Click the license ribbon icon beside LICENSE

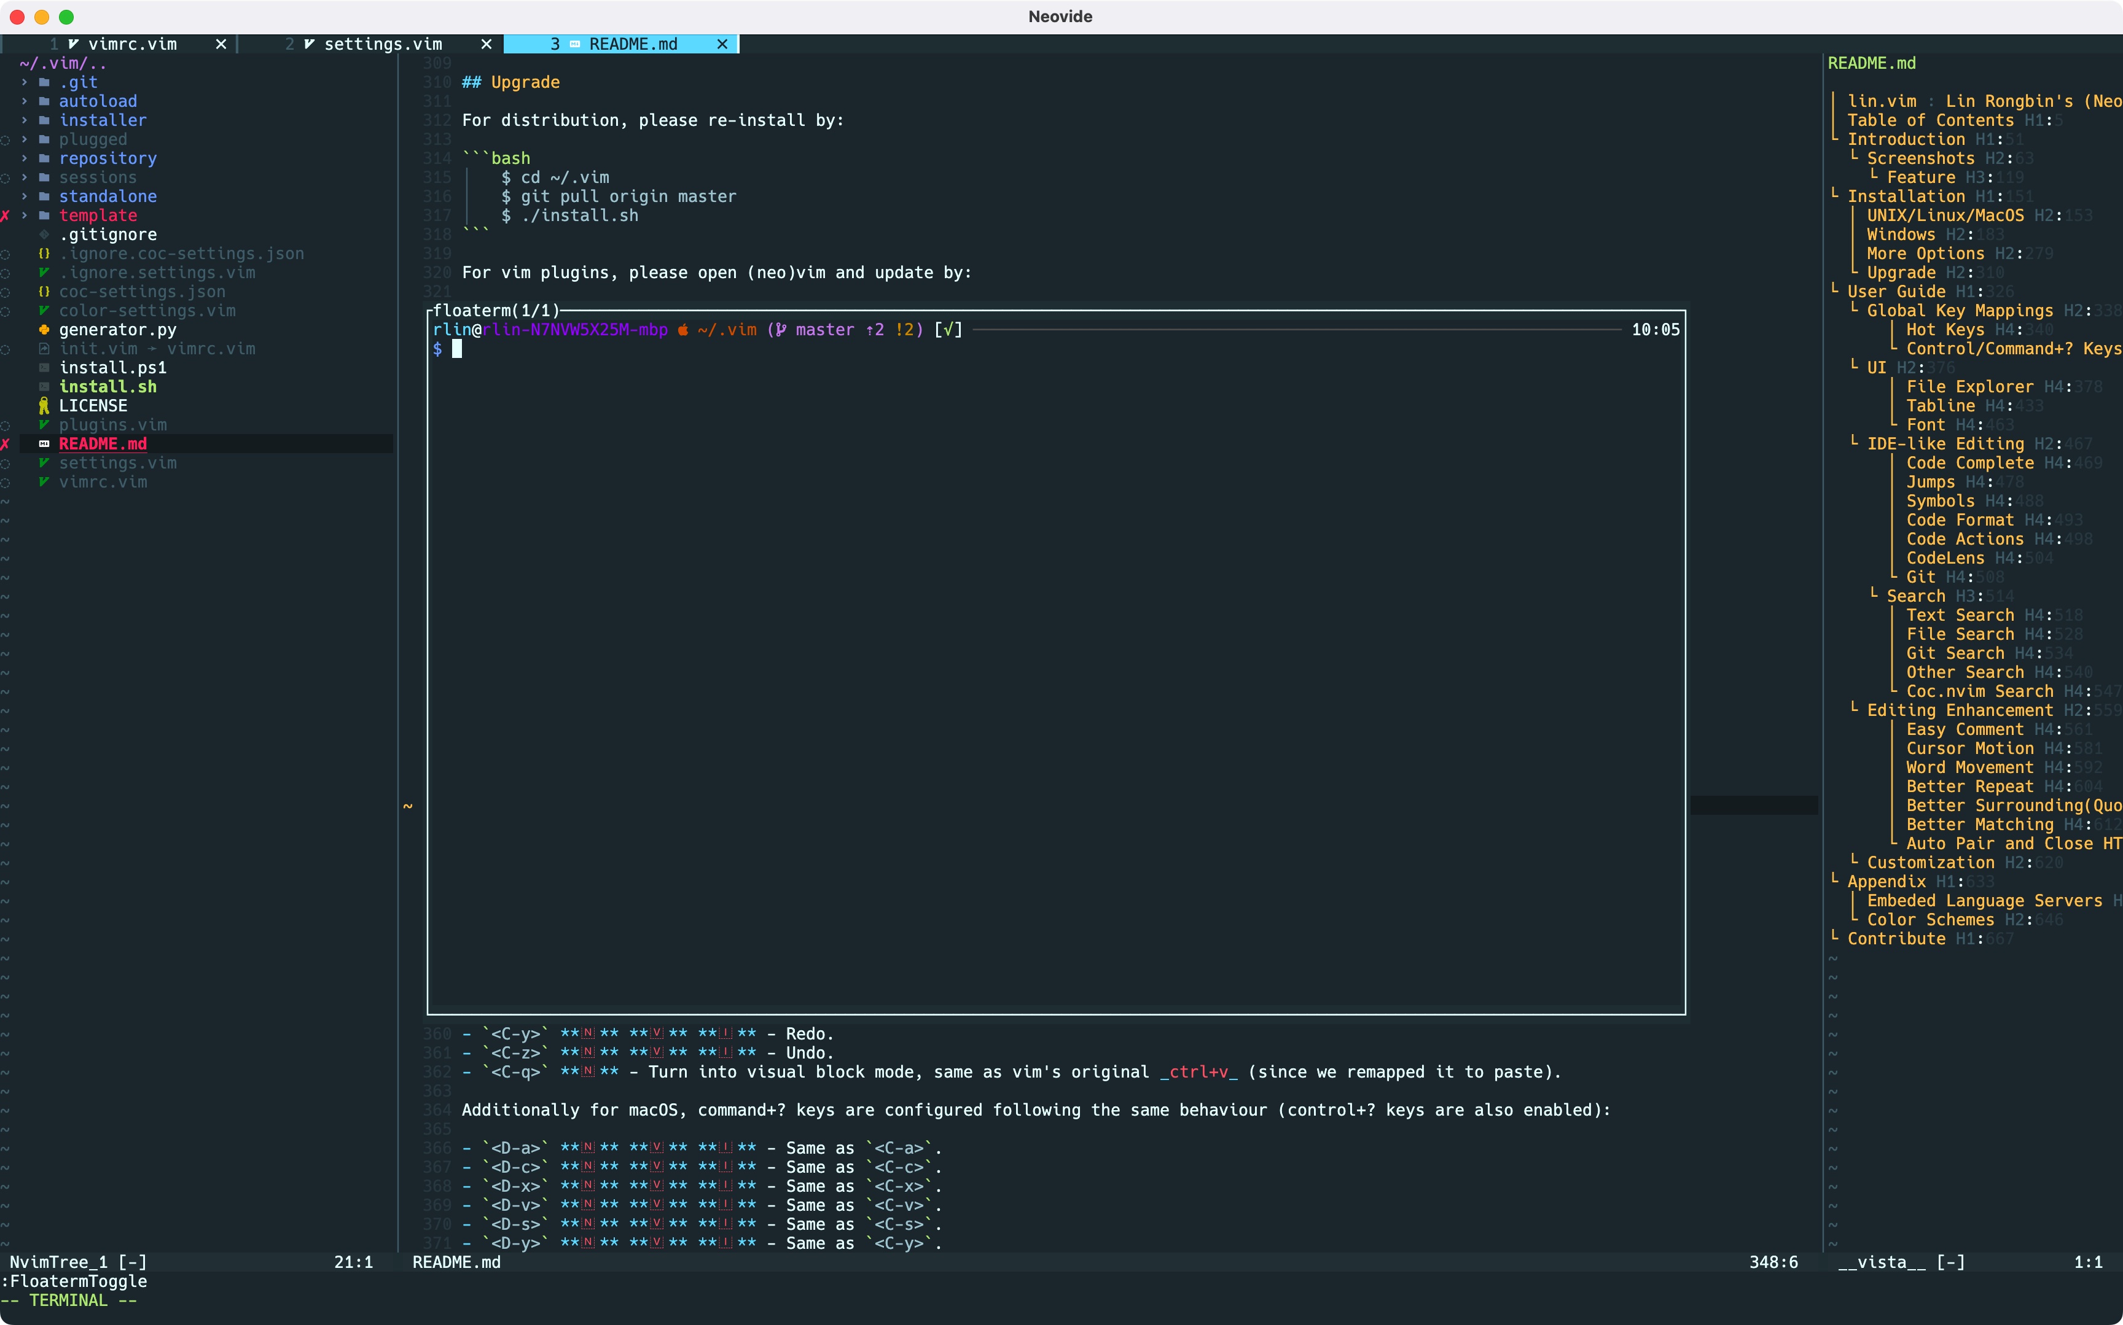pos(44,406)
